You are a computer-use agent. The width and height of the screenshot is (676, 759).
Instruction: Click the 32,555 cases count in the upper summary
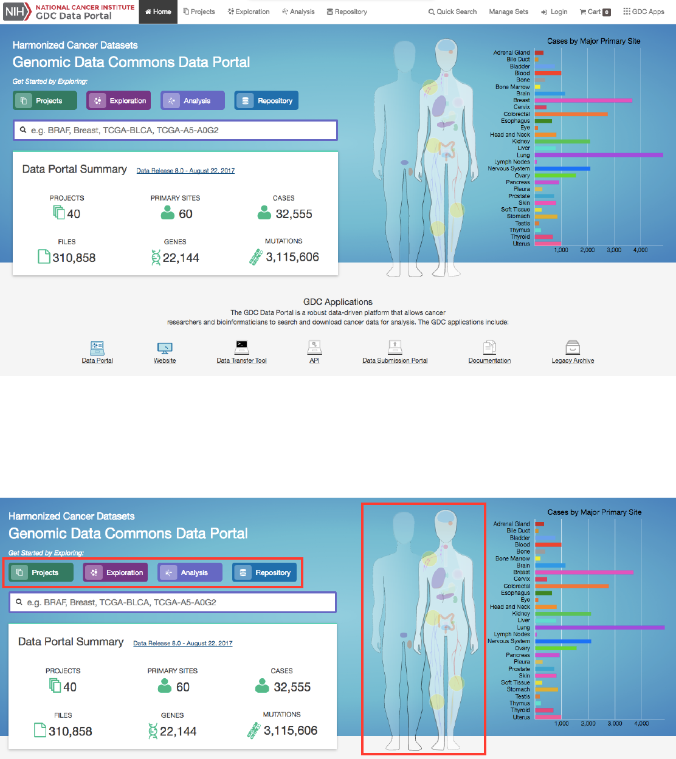294,214
